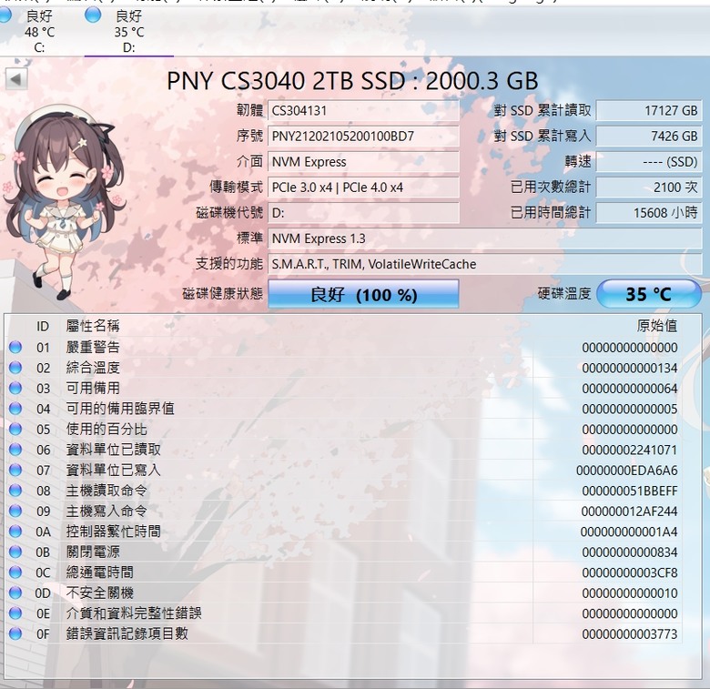710x689 pixels.
Task: Click the rotation rate value ---- (SSD)
Action: 648,162
